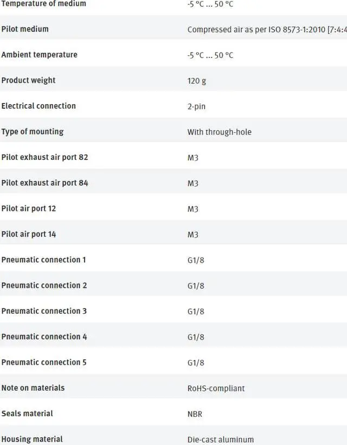
Task: Select the "Pneumatic connection 3" label
Action: click(44, 311)
